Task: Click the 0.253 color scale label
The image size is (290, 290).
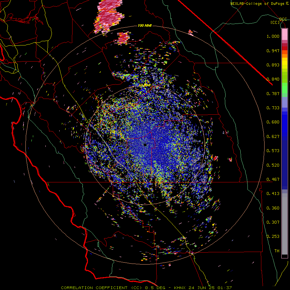Action: pos(273,237)
